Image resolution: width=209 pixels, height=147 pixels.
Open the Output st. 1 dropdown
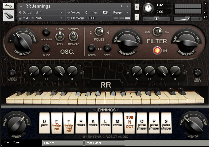tap(41, 13)
